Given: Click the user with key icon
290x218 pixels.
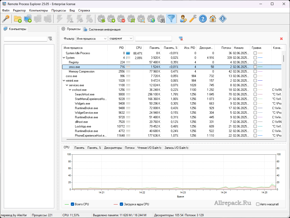Looking at the screenshot, I should [x=183, y=19].
